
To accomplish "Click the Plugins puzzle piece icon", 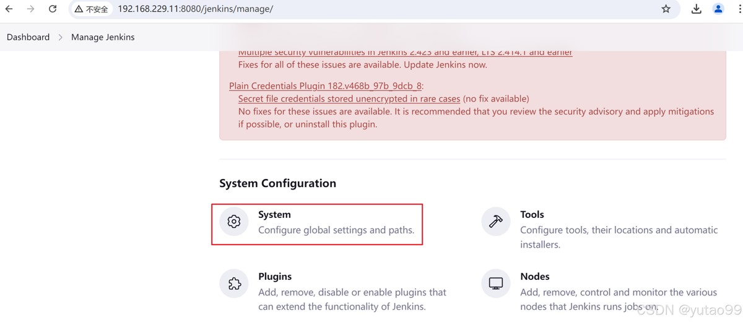I will [234, 284].
